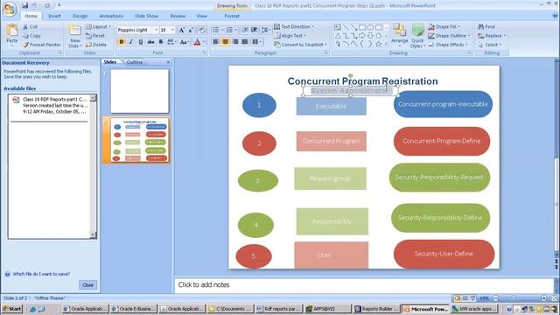Decrease font size with Shrink Font
The width and height of the screenshot is (560, 315).
point(191,30)
